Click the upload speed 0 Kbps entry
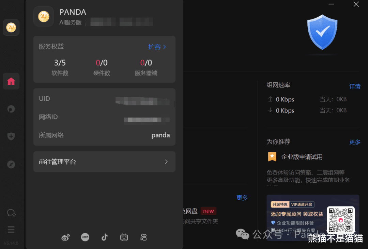This screenshot has width=368, height=249. [281, 99]
